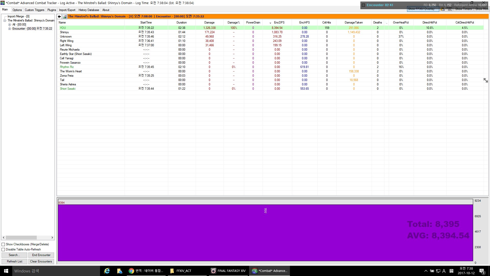This screenshot has height=276, width=490.
Task: Check Disable Table Auto-Refresh
Action: point(3,249)
